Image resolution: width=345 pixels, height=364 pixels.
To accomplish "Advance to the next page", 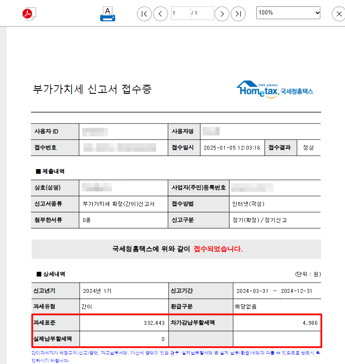I will 222,14.
